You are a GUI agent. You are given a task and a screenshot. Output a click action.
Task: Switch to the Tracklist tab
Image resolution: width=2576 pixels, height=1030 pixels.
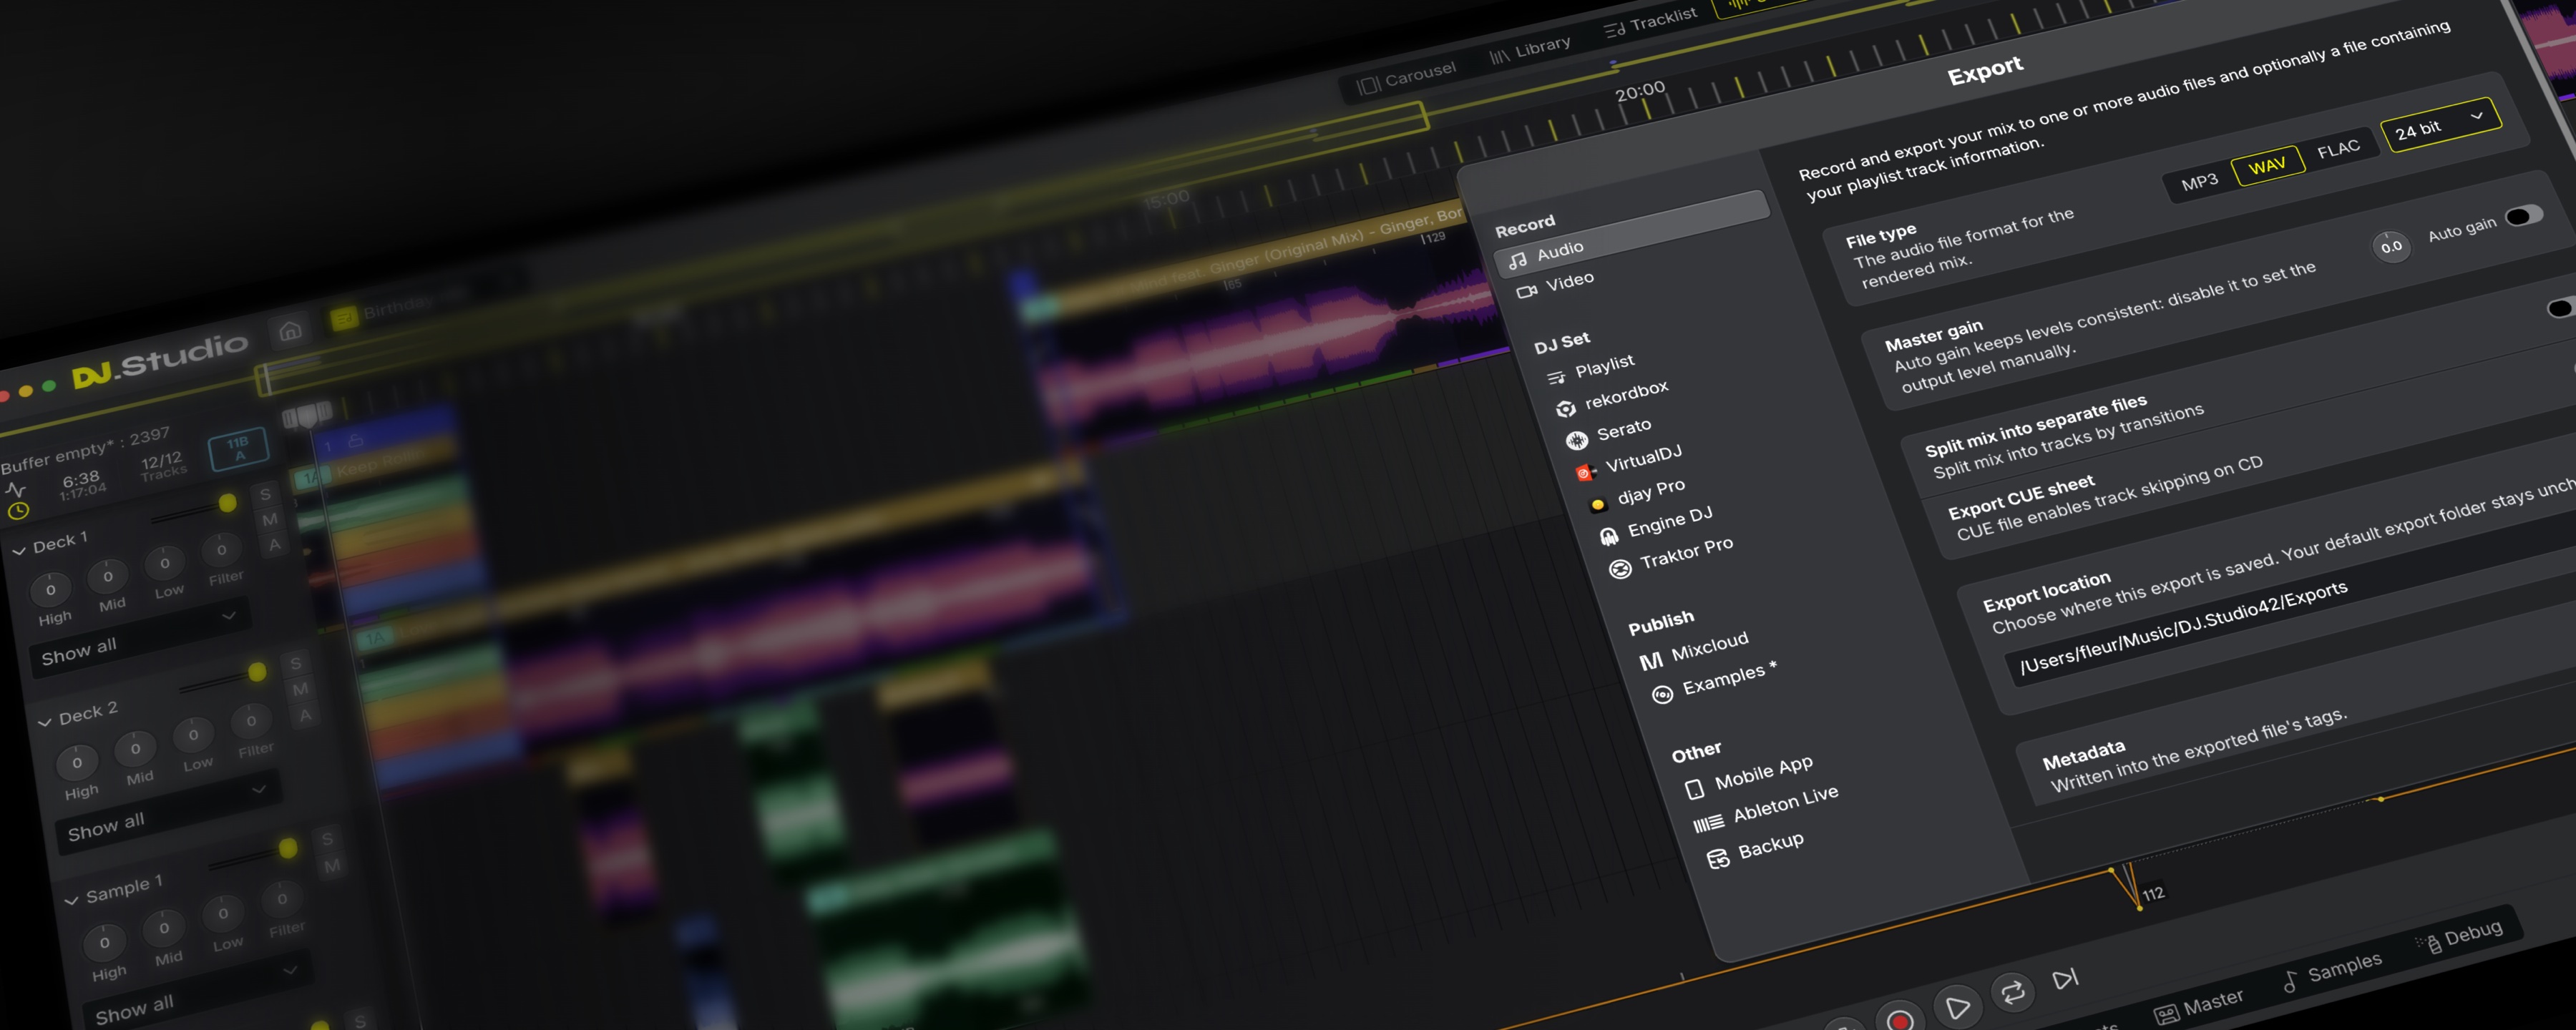[1650, 22]
